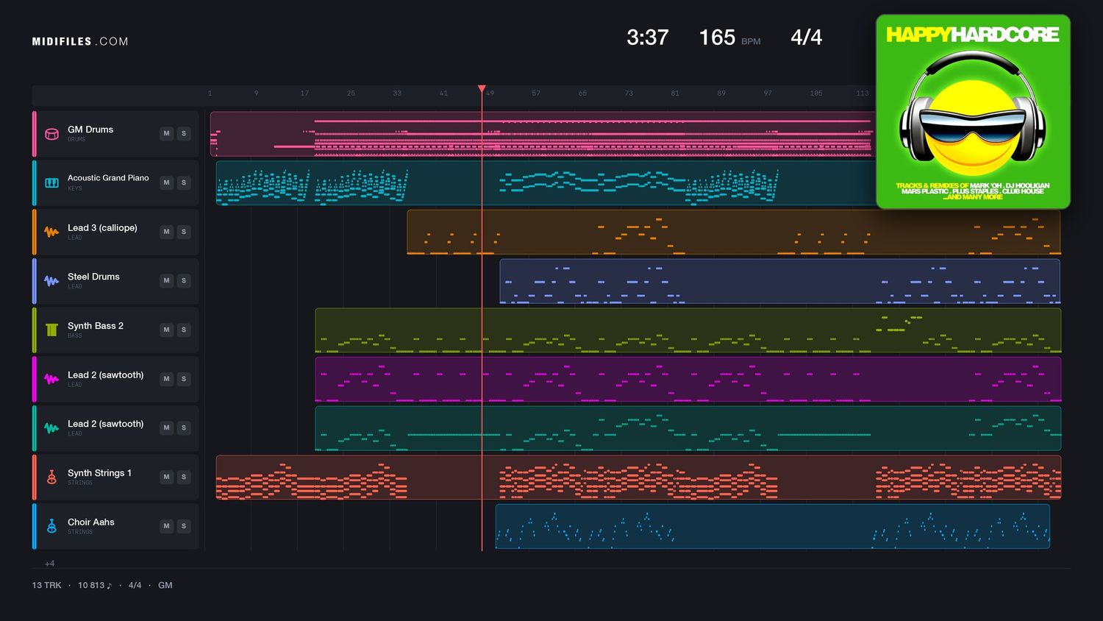The image size is (1103, 621).
Task: Click the Synth Bass 2 track icon
Action: click(51, 330)
